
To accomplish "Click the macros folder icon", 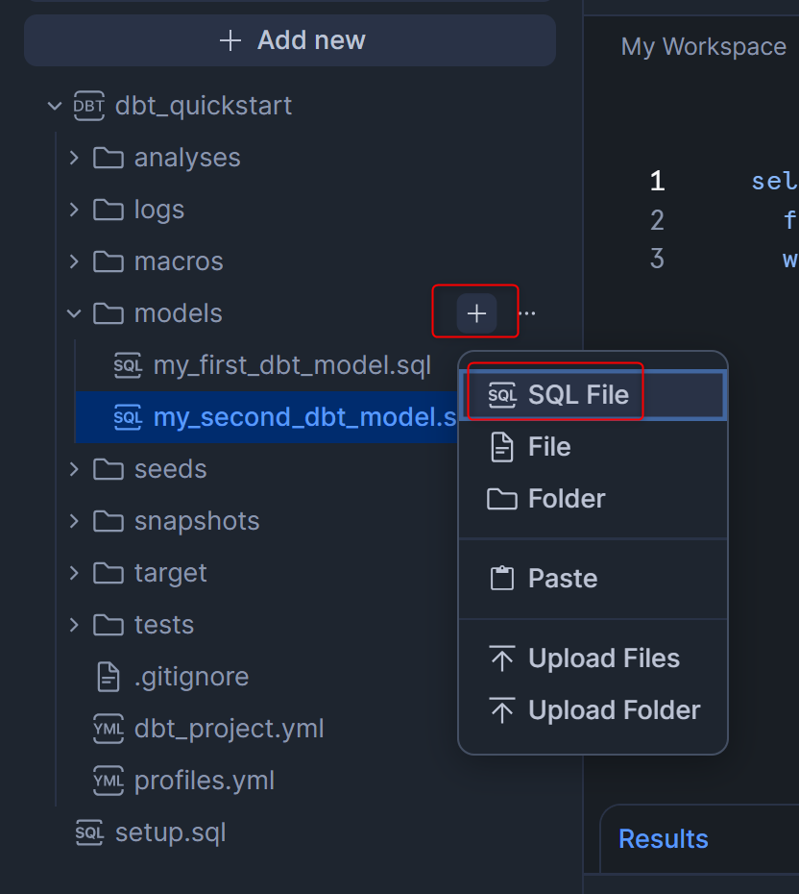I will click(x=109, y=261).
